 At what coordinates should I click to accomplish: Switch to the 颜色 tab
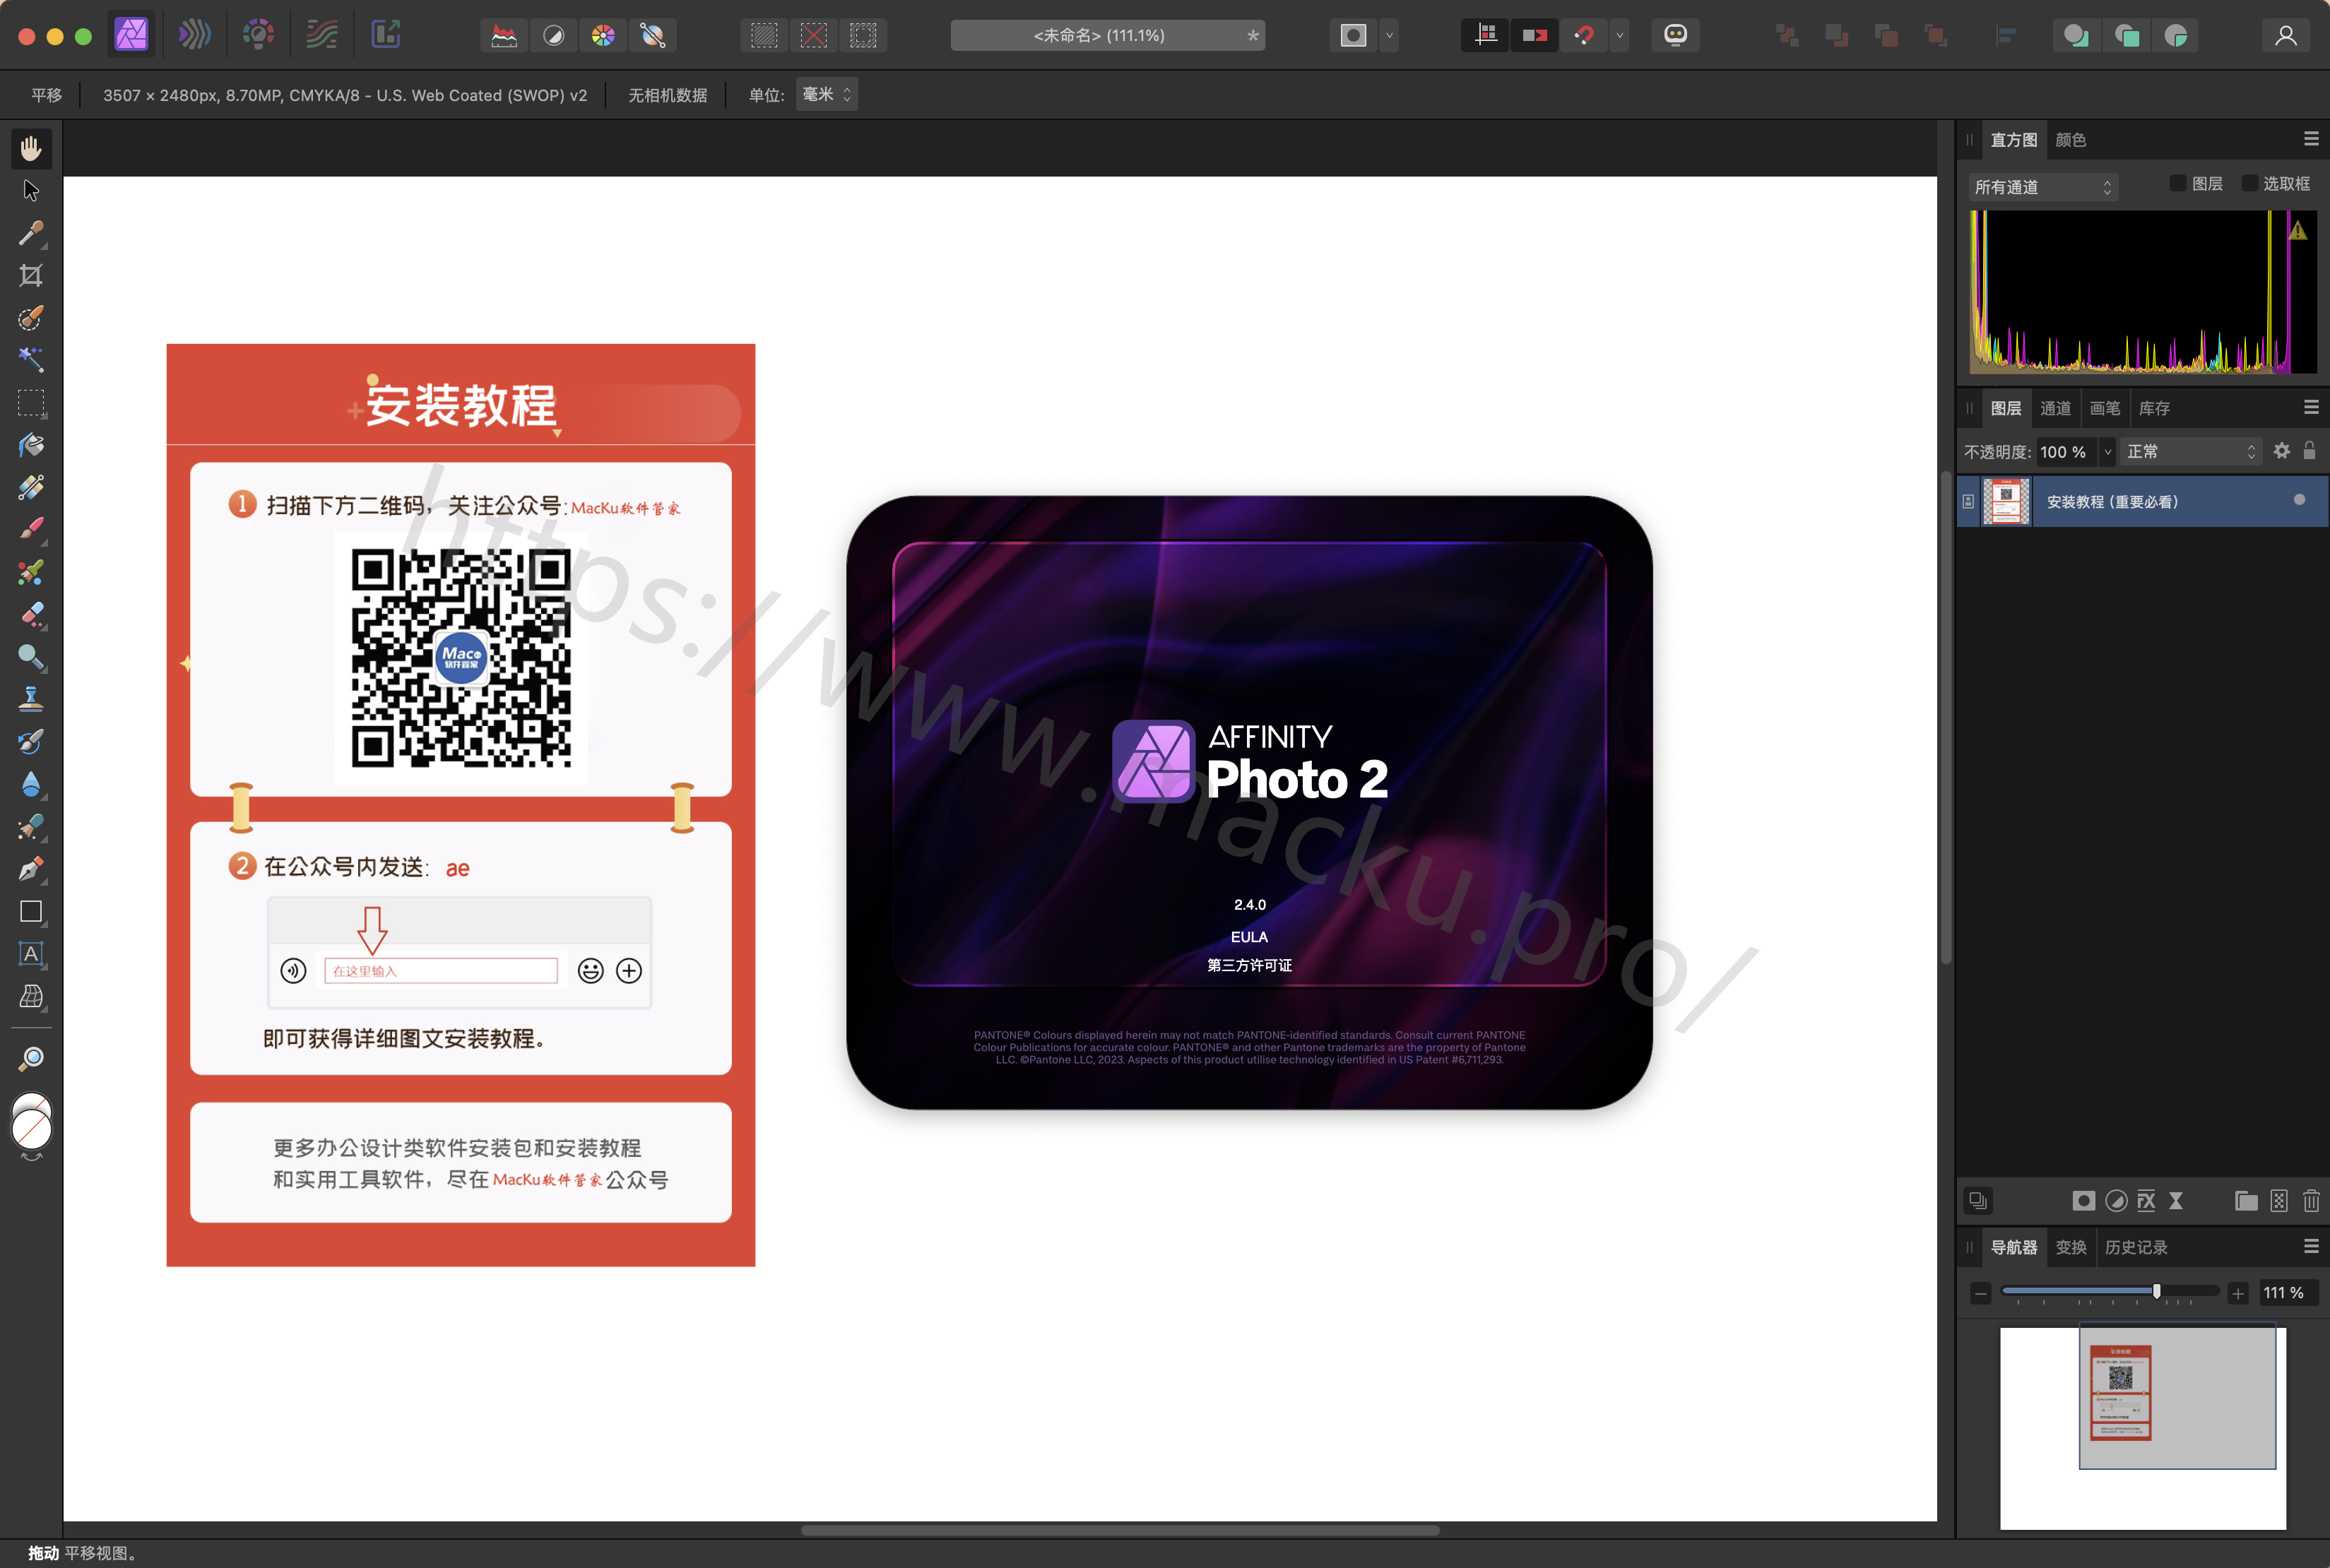[x=2070, y=140]
